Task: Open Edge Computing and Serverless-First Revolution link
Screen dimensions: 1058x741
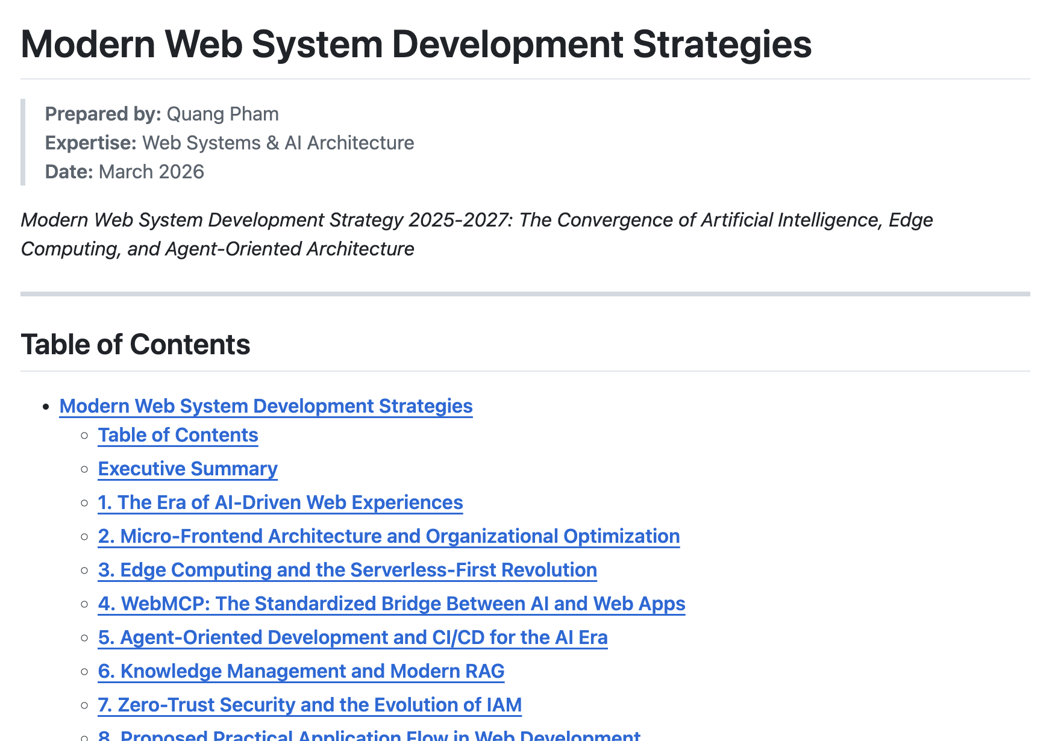Action: click(347, 570)
